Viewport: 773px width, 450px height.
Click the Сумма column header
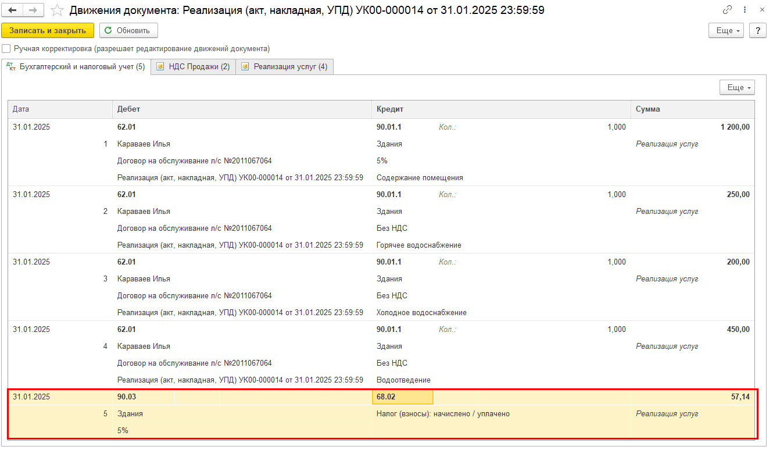[x=692, y=109]
